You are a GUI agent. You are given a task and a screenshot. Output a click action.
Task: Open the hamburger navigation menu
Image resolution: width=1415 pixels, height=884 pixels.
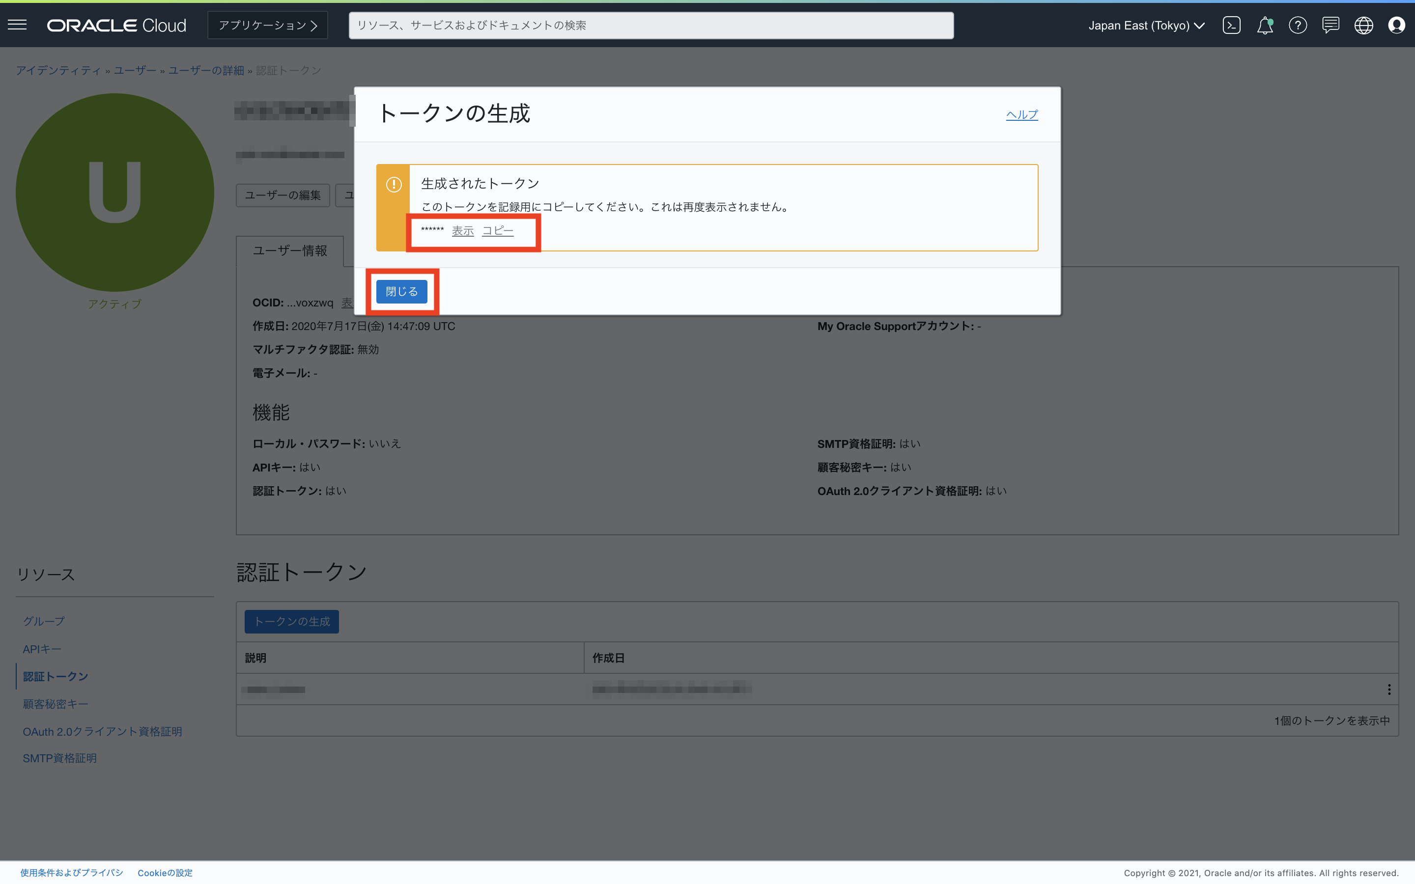[x=18, y=25]
